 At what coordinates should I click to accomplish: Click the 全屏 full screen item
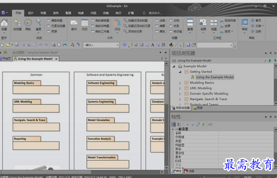coord(225,26)
